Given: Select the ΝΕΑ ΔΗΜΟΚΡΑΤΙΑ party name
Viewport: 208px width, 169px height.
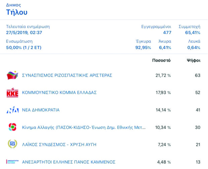Looking at the screenshot, I should point(41,110).
